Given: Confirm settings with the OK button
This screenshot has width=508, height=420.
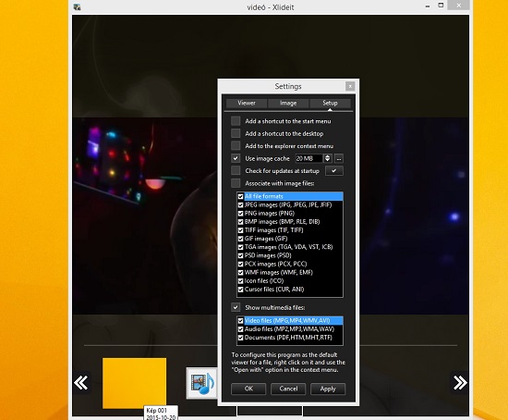Looking at the screenshot, I should coord(248,389).
